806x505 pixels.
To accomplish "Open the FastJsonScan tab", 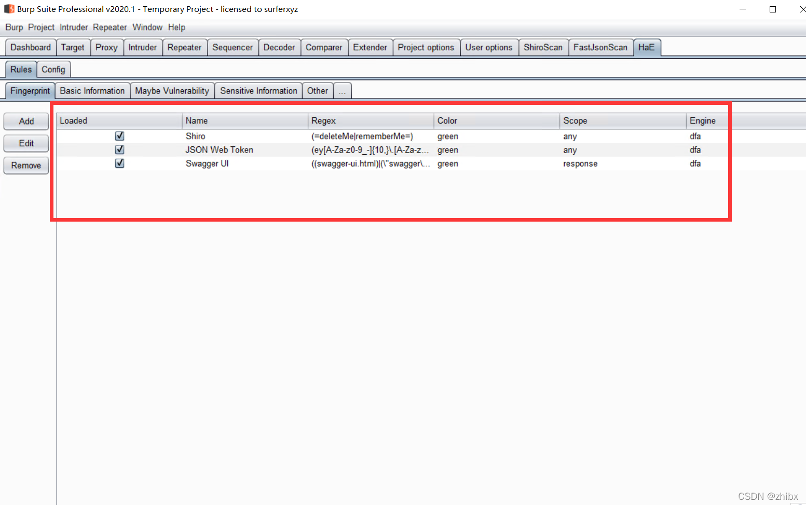I will 600,47.
